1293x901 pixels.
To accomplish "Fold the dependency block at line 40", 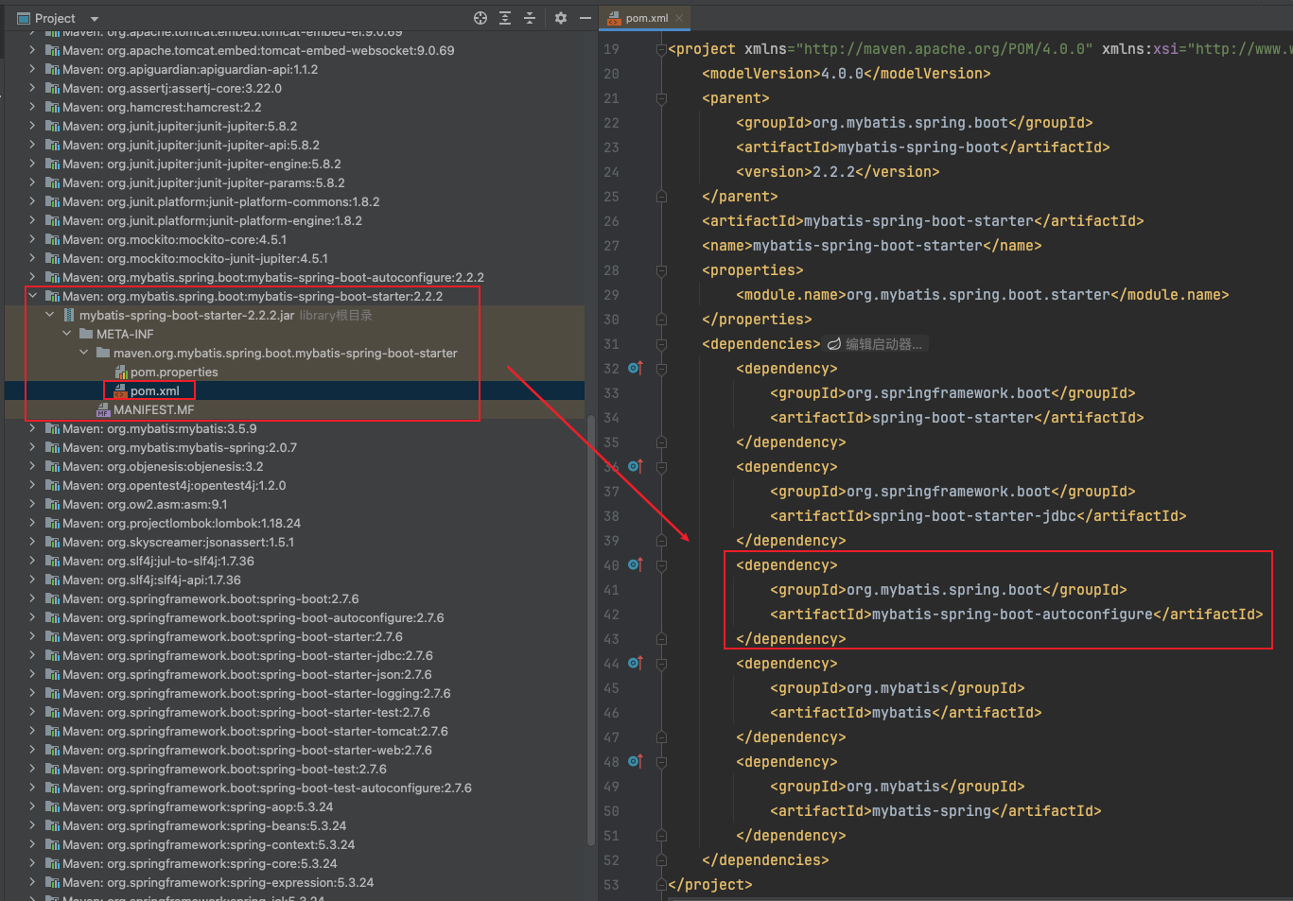I will click(x=661, y=565).
